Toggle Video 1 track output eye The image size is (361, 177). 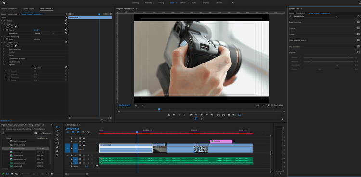tap(84, 145)
